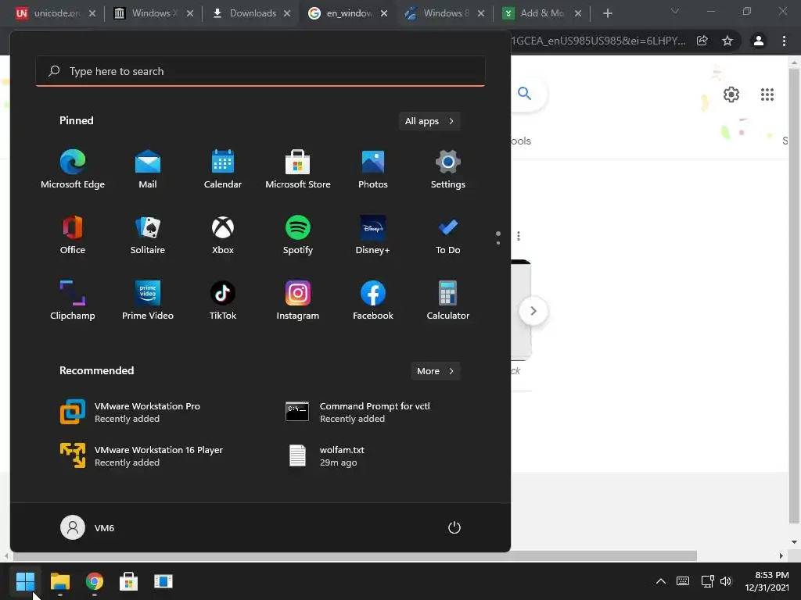Image resolution: width=801 pixels, height=600 pixels.
Task: Open the Chrome profile icon
Action: (759, 41)
